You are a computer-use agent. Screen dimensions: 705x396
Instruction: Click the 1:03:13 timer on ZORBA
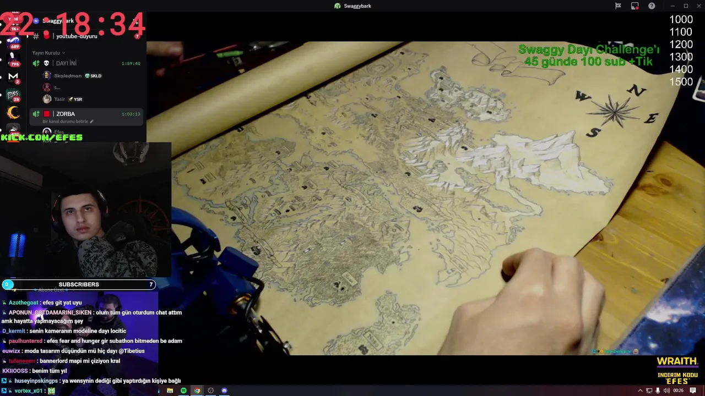tap(131, 114)
